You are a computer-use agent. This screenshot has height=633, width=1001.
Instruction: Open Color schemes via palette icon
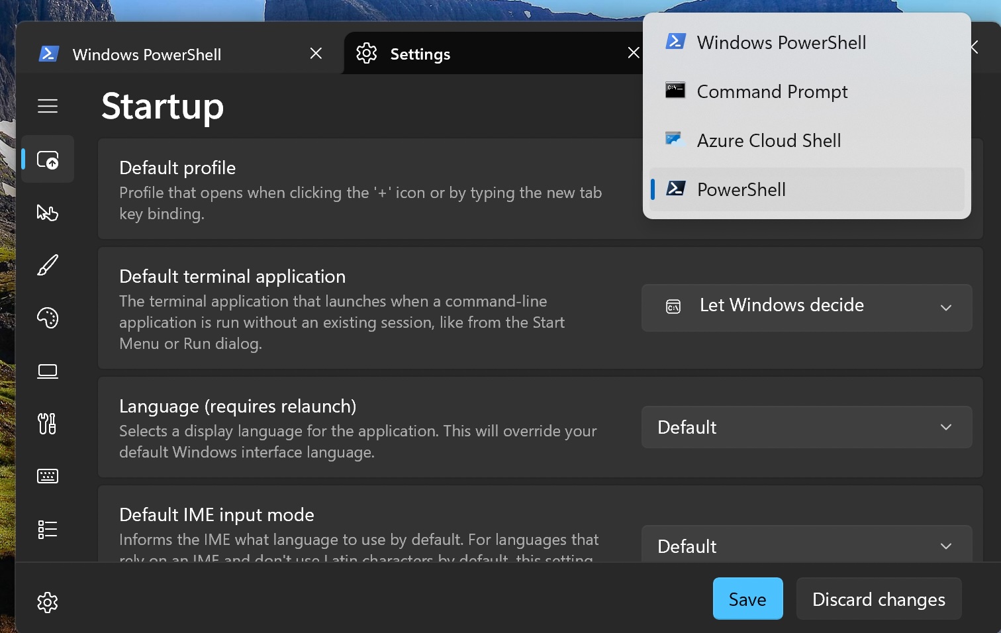[x=47, y=318]
